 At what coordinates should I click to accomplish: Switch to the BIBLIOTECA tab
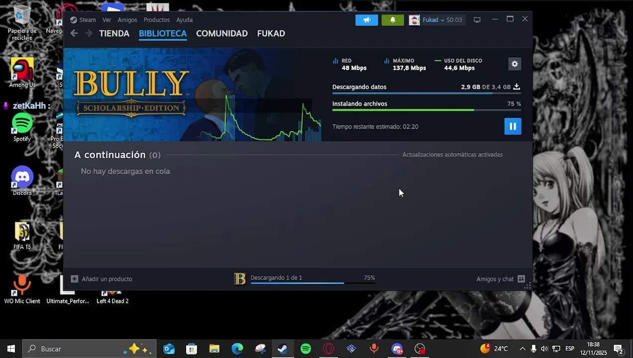click(x=163, y=33)
